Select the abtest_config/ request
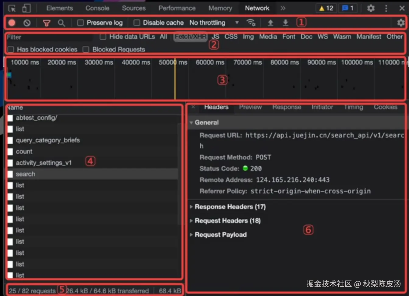The image size is (409, 296). 92,118
